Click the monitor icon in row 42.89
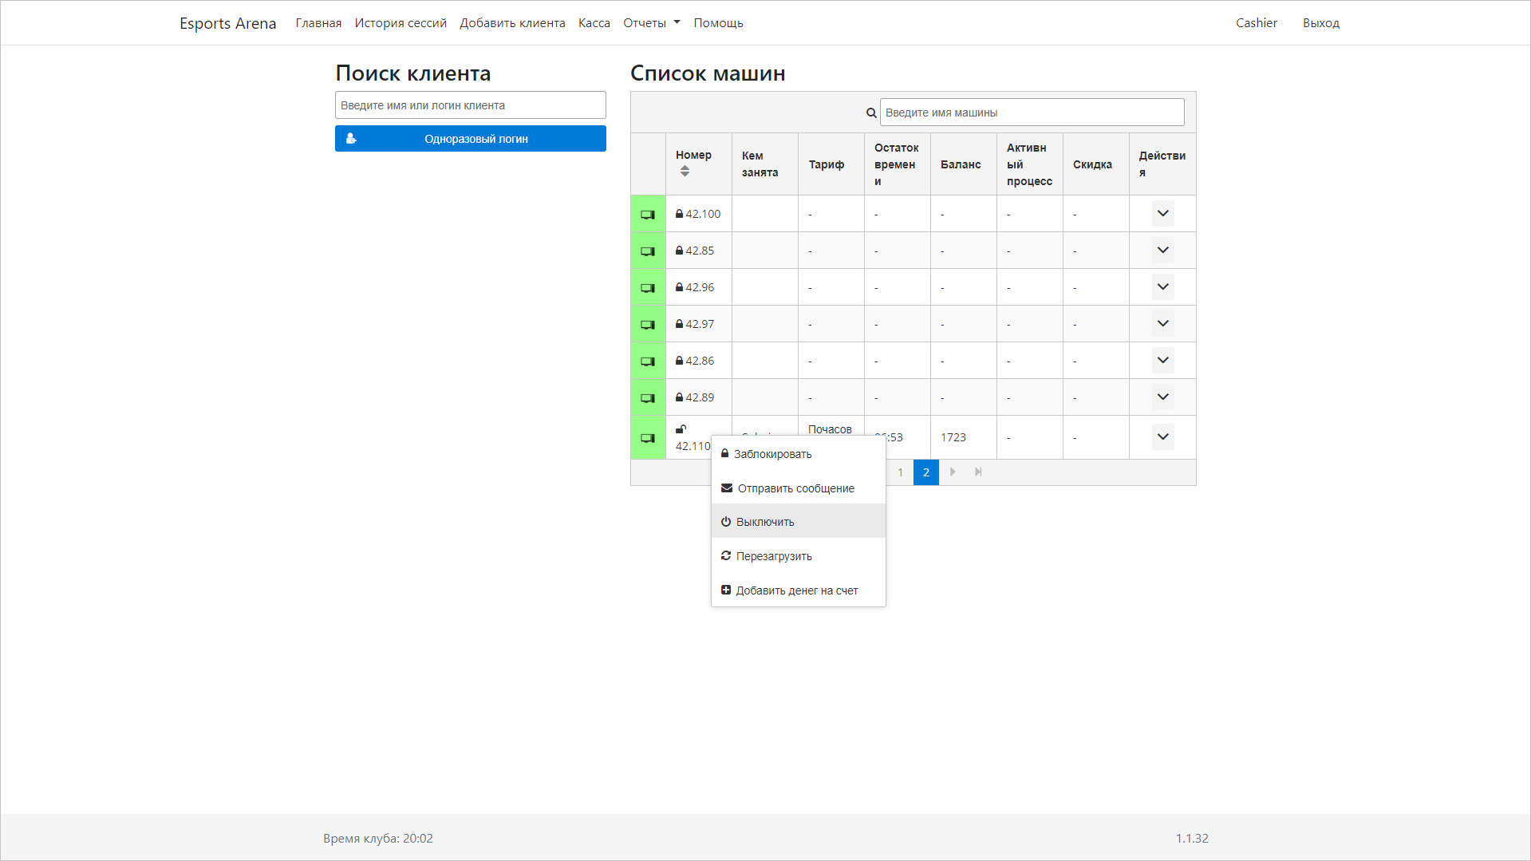This screenshot has height=861, width=1531. point(648,398)
